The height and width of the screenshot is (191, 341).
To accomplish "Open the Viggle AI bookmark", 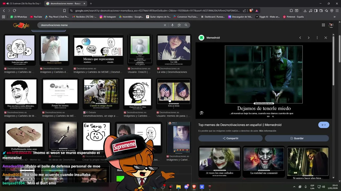I will (268, 17).
